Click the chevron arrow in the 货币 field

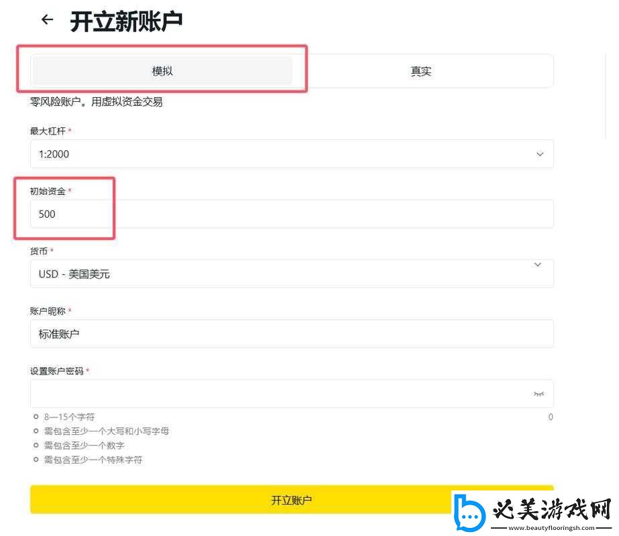point(538,265)
